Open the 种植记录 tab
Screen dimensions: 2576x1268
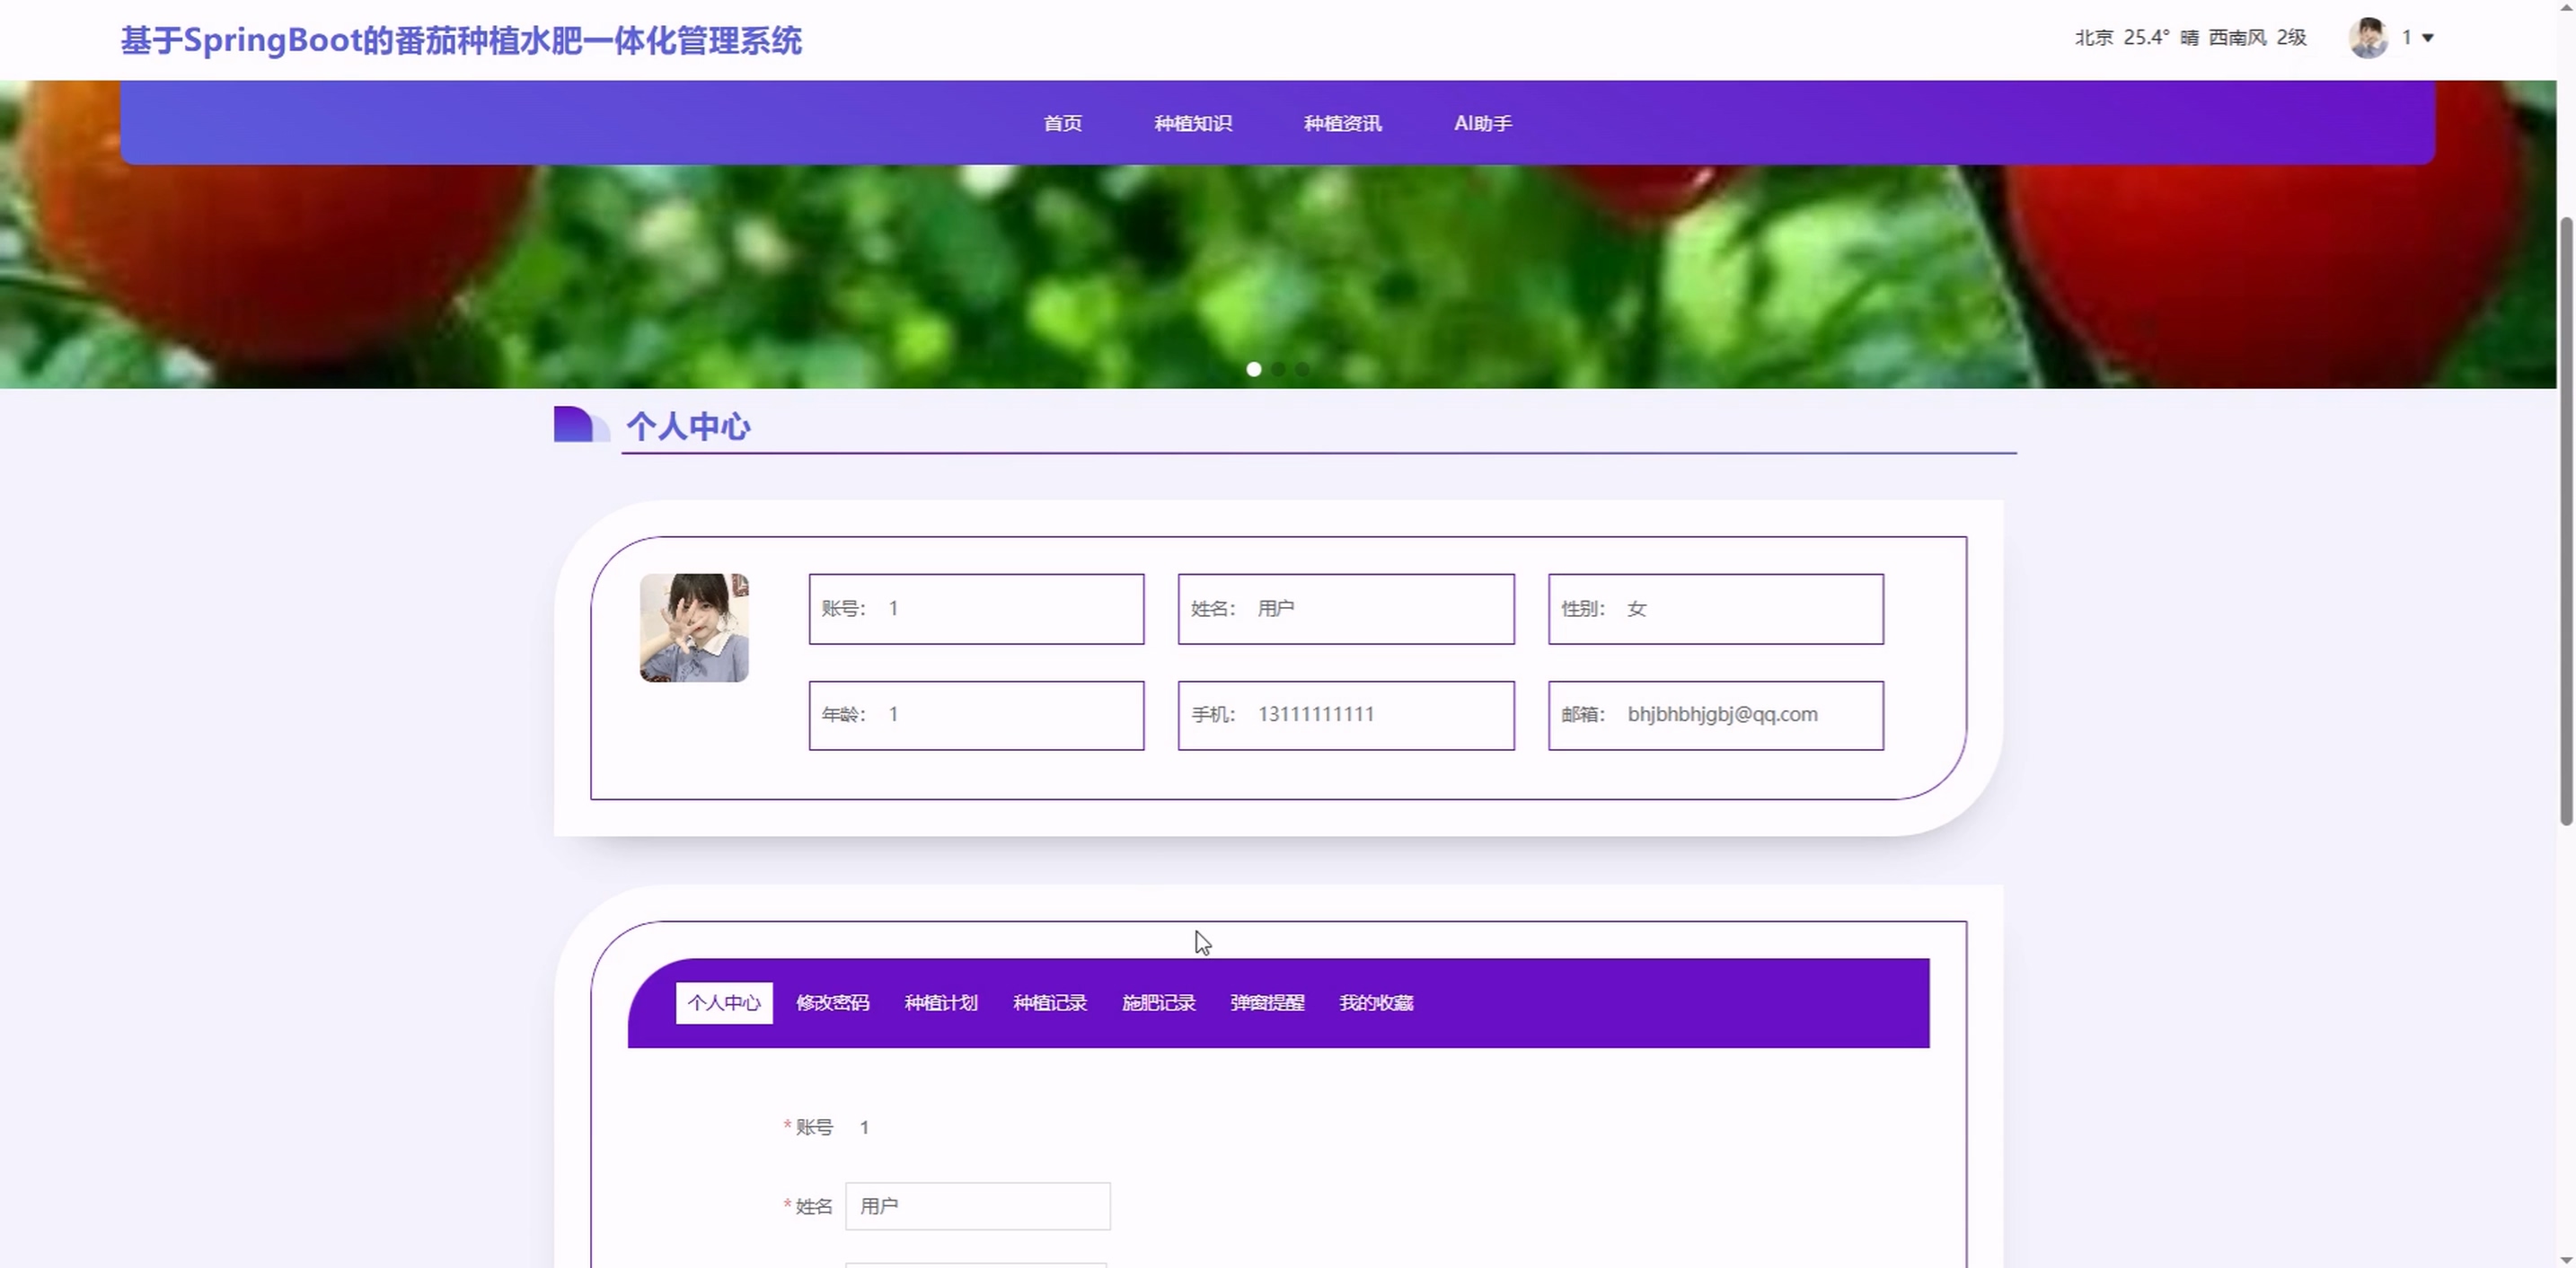pos(1049,1002)
